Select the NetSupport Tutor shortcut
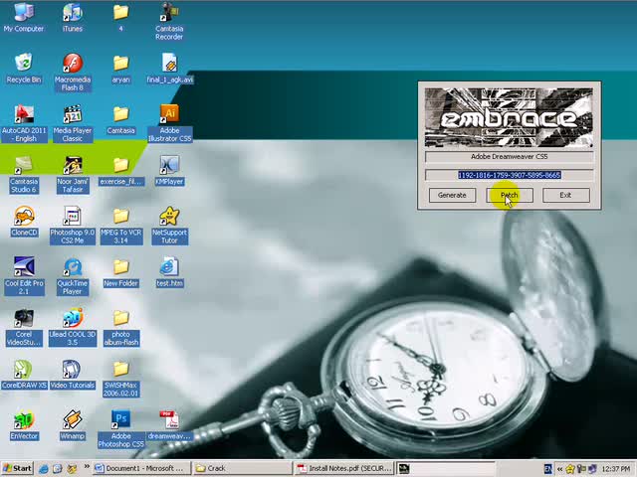This screenshot has width=637, height=477. click(169, 226)
